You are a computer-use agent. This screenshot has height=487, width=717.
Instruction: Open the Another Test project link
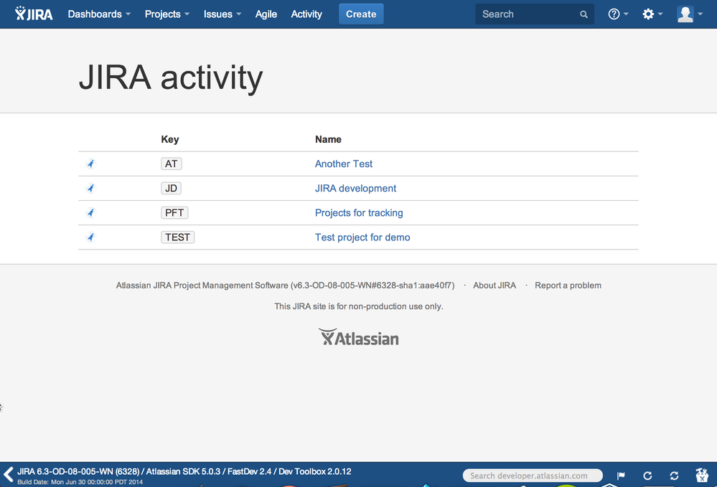tap(343, 164)
